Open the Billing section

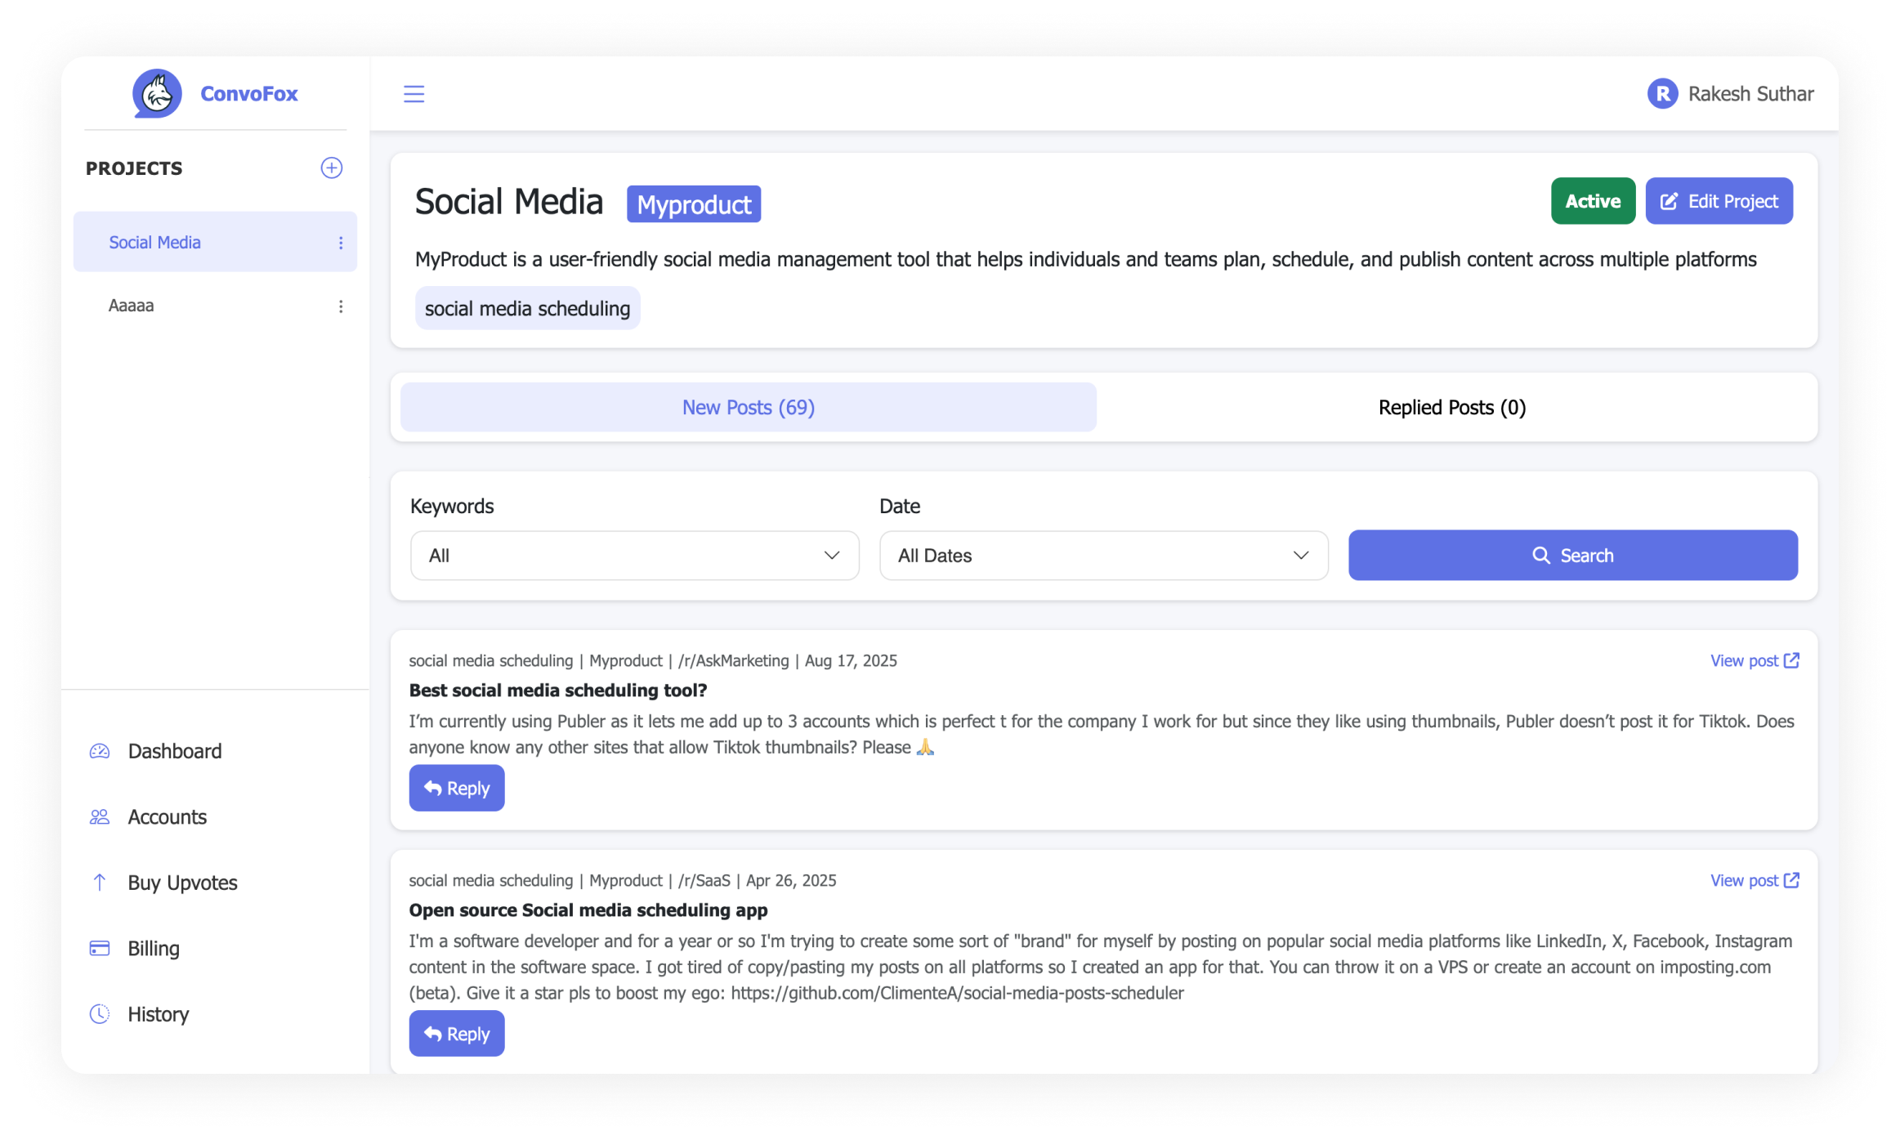pyautogui.click(x=153, y=948)
